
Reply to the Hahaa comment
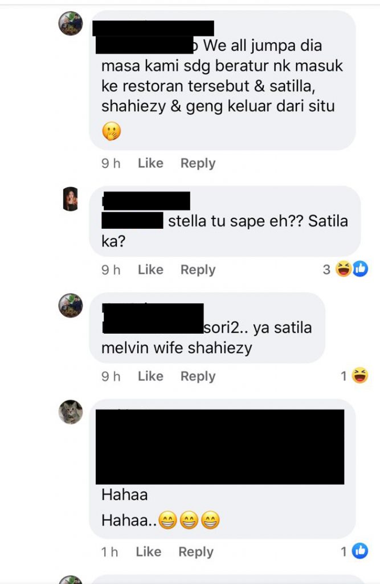pos(196,552)
